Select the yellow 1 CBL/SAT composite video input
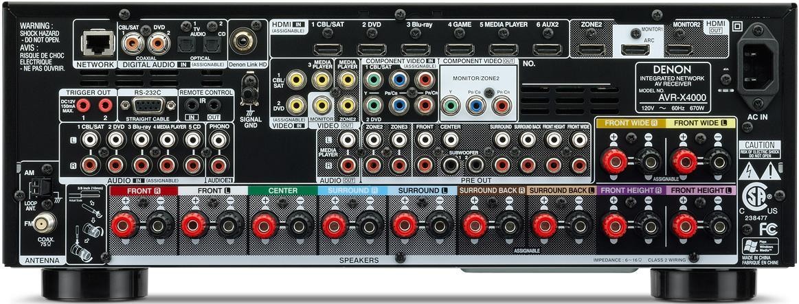This screenshot has width=799, height=304. tap(296, 79)
